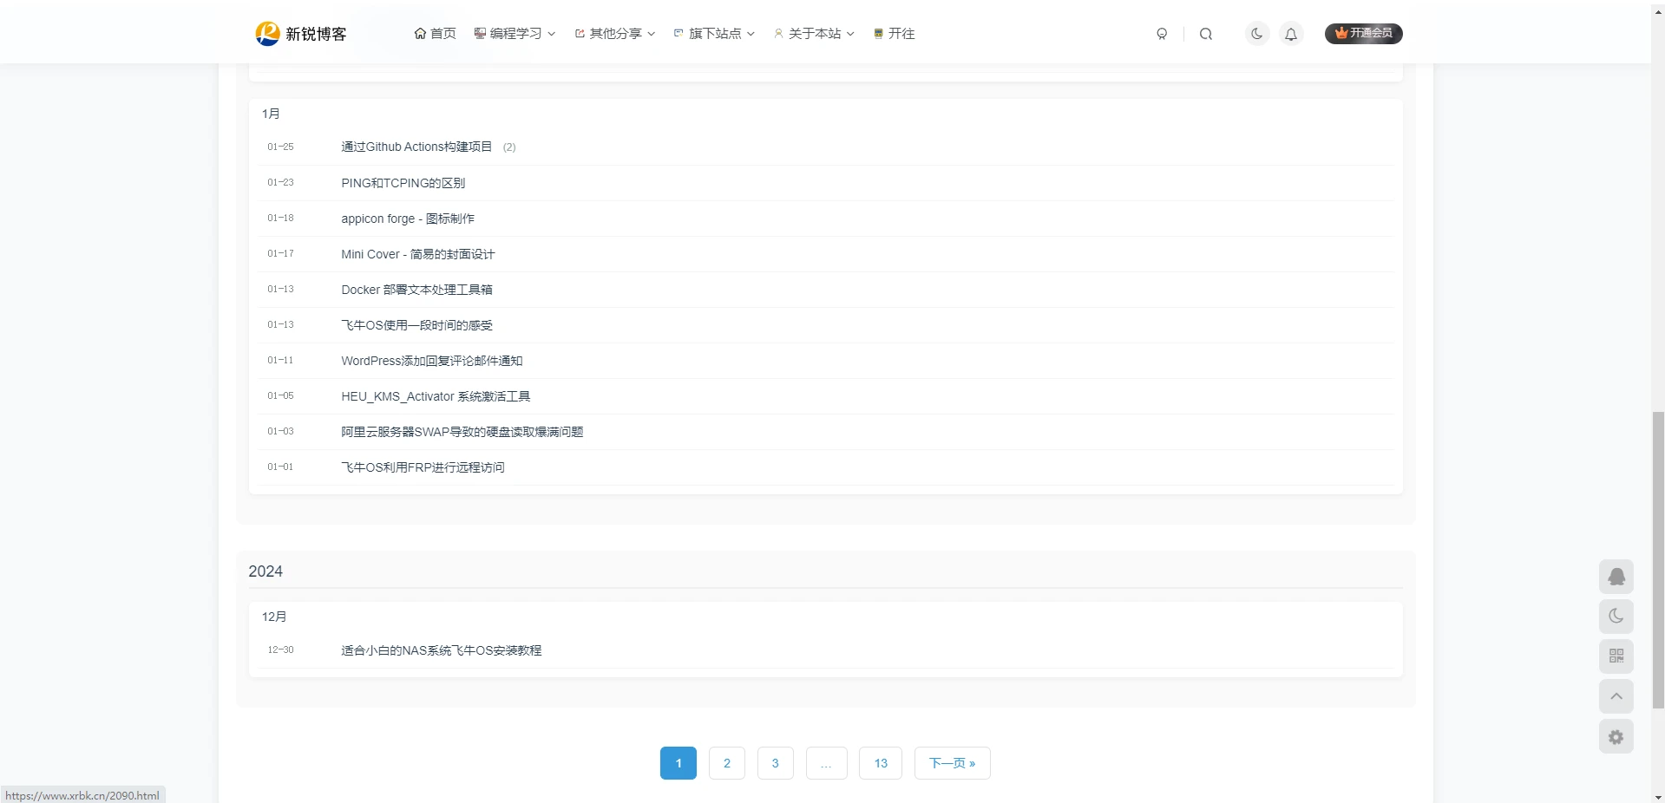
Task: Open the floating settings gear
Action: tap(1616, 737)
